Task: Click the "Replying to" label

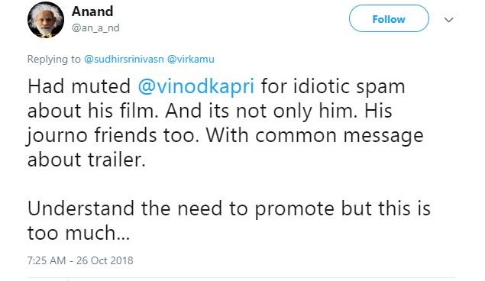Action: tap(53, 59)
